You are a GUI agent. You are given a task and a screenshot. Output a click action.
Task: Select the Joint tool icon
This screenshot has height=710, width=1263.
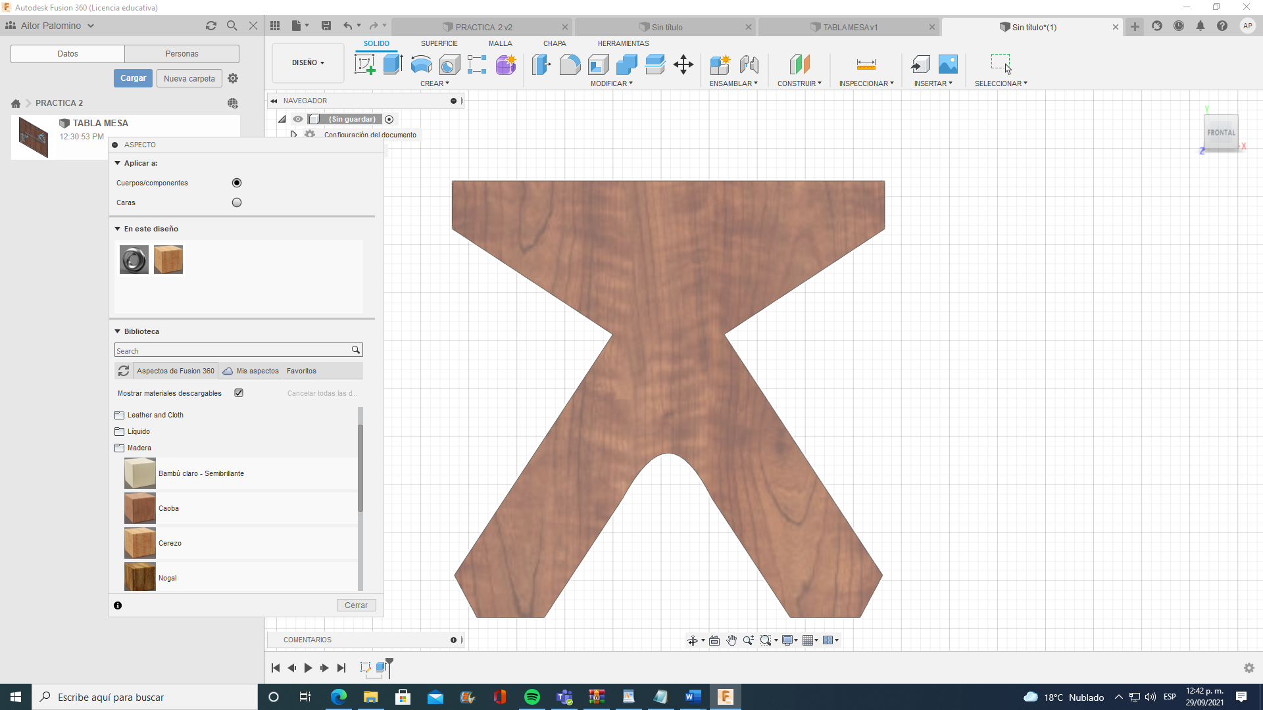tap(749, 64)
